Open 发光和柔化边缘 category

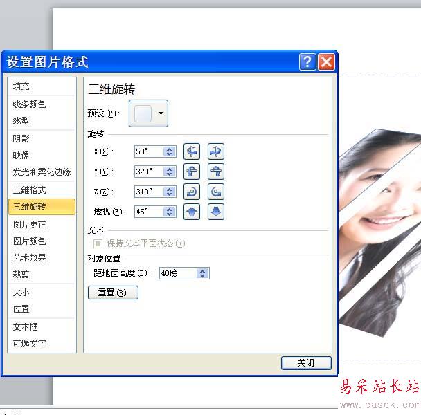pos(42,172)
